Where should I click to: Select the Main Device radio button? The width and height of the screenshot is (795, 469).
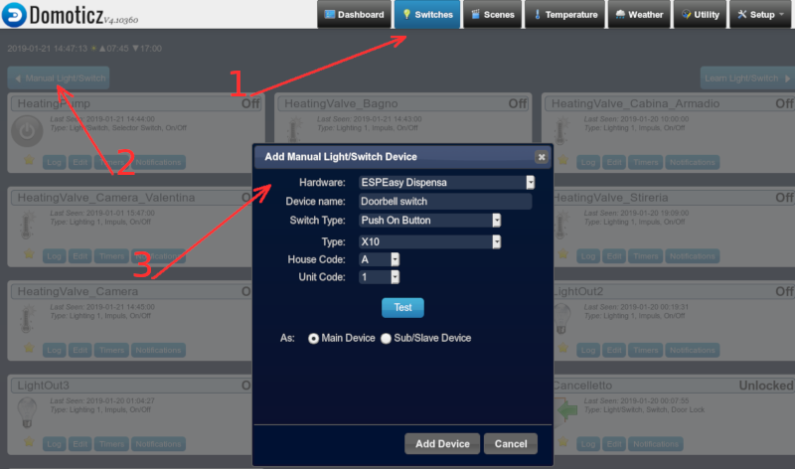pyautogui.click(x=313, y=338)
